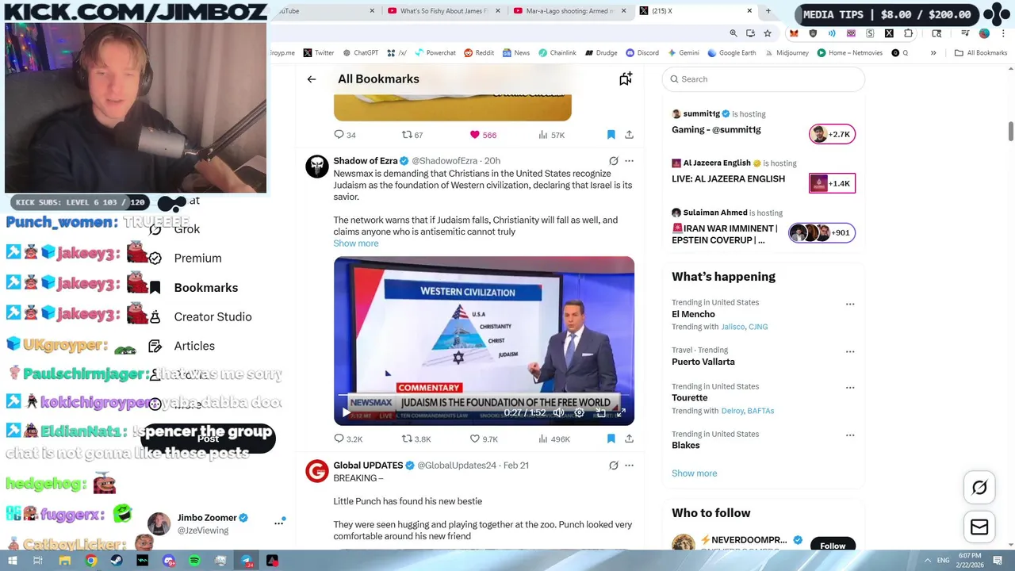Open the Global UPDATES profile name

pyautogui.click(x=368, y=466)
